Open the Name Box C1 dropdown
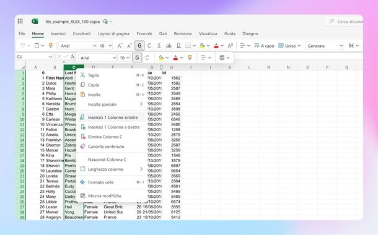 50,57
